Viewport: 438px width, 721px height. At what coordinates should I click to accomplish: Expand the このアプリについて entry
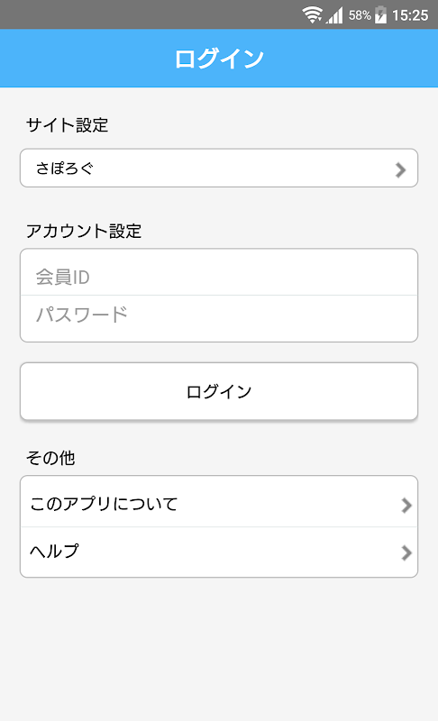pos(219,502)
